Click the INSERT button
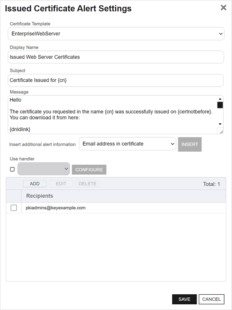 pyautogui.click(x=190, y=144)
